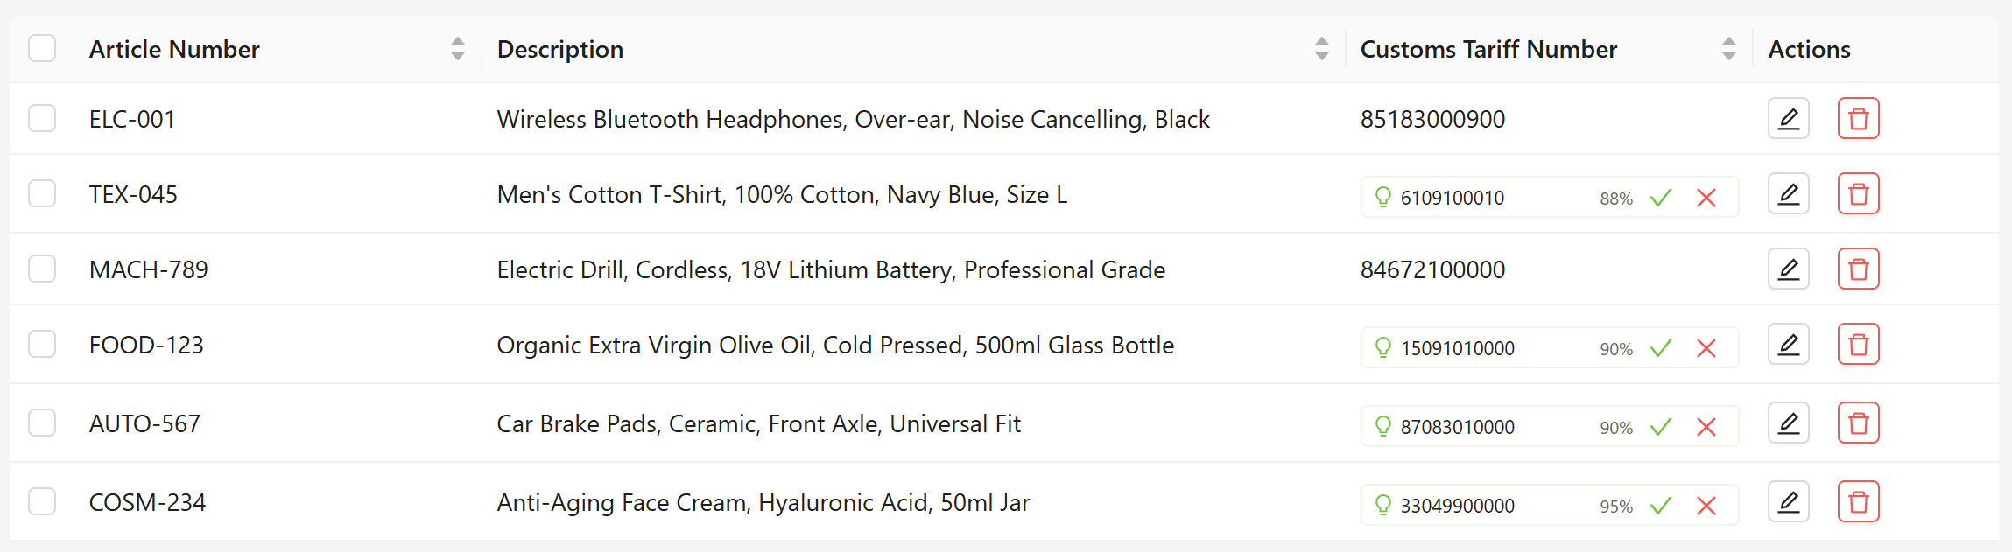Toggle the select-all checkbox in header

(x=42, y=48)
